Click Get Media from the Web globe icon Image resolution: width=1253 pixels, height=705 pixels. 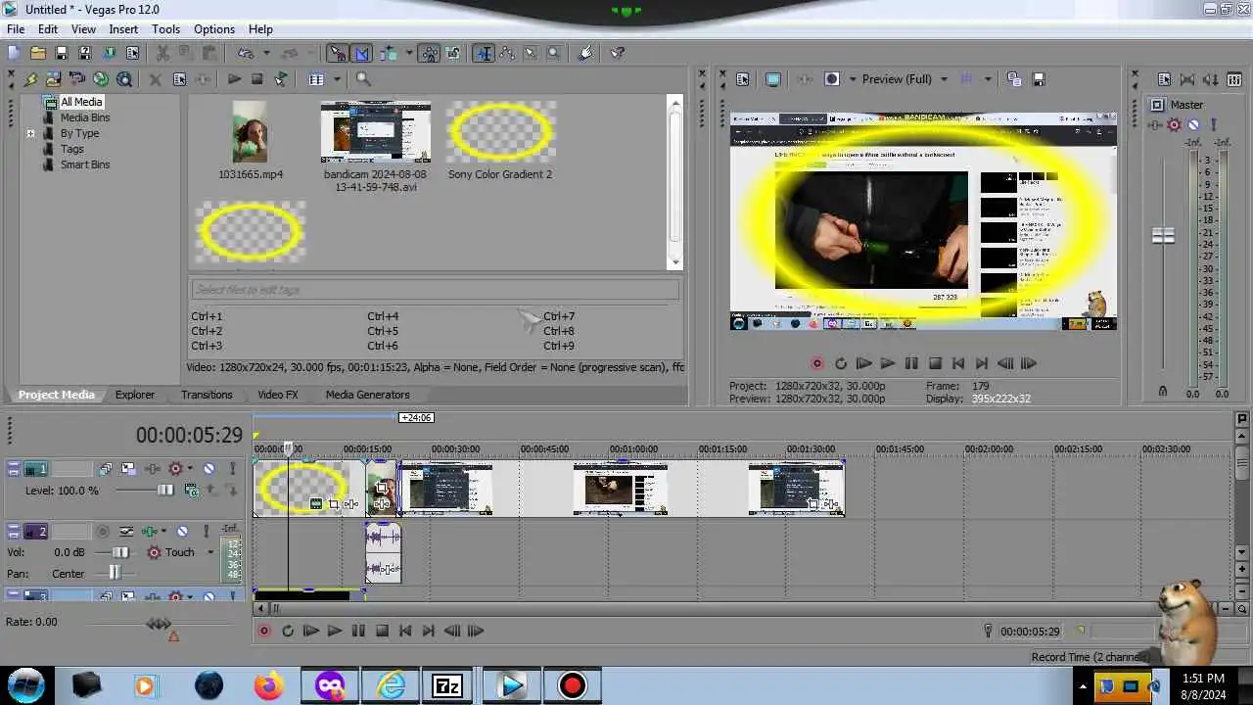[101, 79]
